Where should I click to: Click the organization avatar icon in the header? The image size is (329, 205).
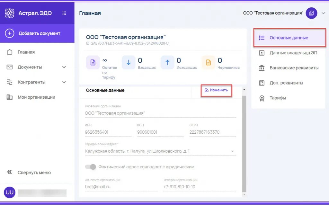tap(311, 13)
